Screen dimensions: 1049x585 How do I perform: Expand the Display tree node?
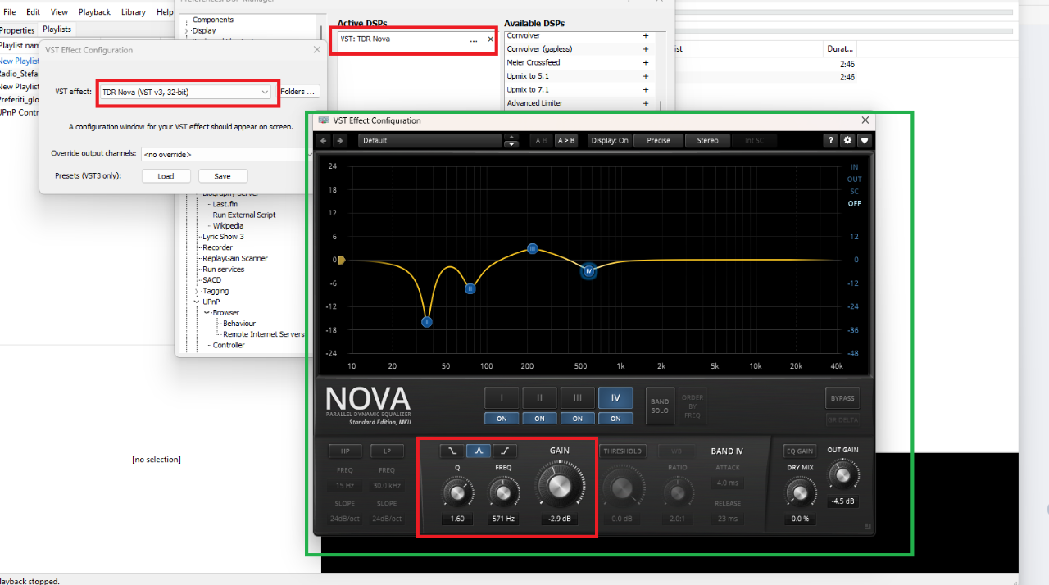tap(187, 30)
